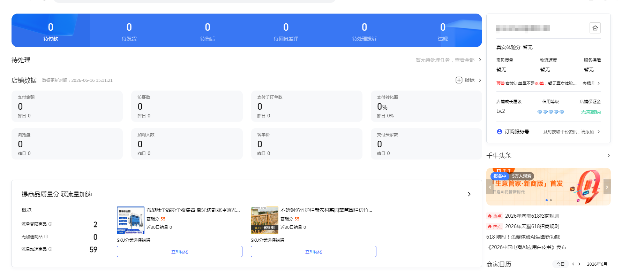The width and height of the screenshot is (622, 272).
Task: Click the 流量加速商品 count 59
Action: [x=93, y=249]
